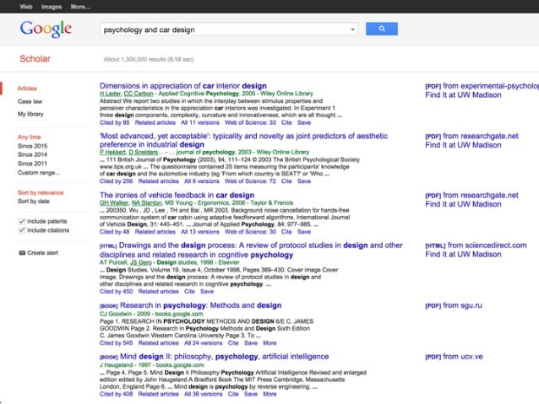Open All 36 versions link
The image size is (539, 404).
tap(203, 394)
